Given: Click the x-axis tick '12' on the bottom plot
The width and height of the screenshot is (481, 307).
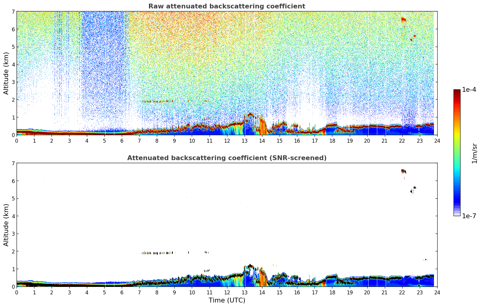Looking at the screenshot, I should click(x=227, y=293).
